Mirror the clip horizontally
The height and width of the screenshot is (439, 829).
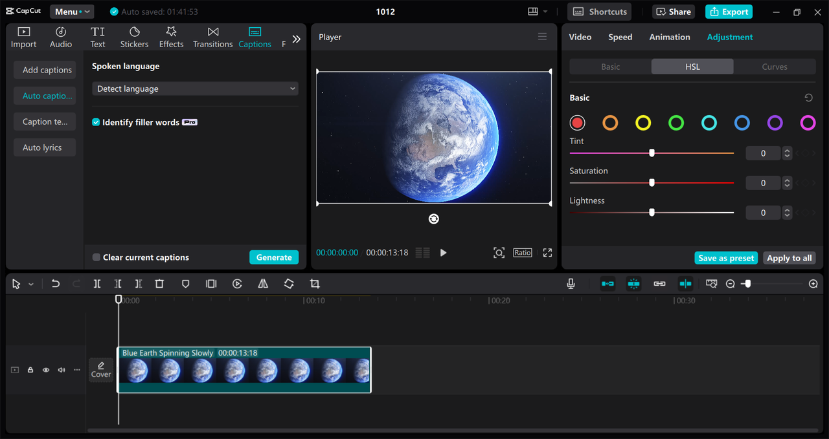[x=263, y=284]
